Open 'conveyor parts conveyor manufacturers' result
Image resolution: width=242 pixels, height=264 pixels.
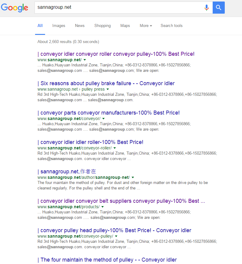[109, 113]
